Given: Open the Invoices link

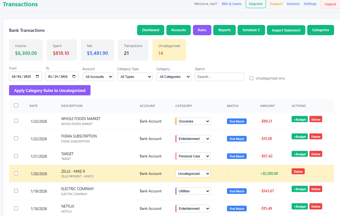Looking at the screenshot, I should 293,4.
